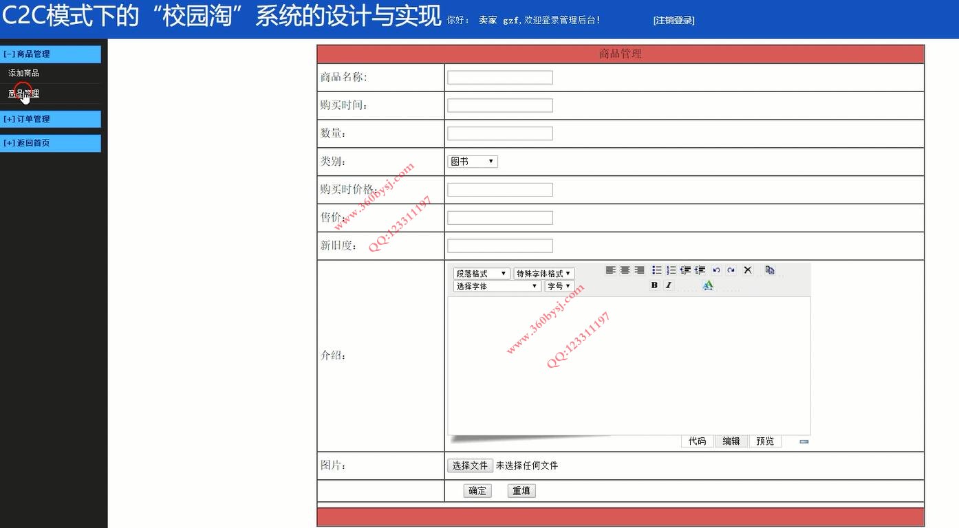
Task: Click the small shrink editor icon
Action: [x=804, y=442]
